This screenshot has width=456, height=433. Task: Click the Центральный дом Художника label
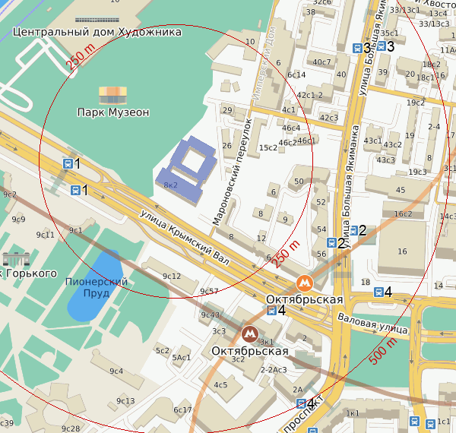click(x=98, y=33)
